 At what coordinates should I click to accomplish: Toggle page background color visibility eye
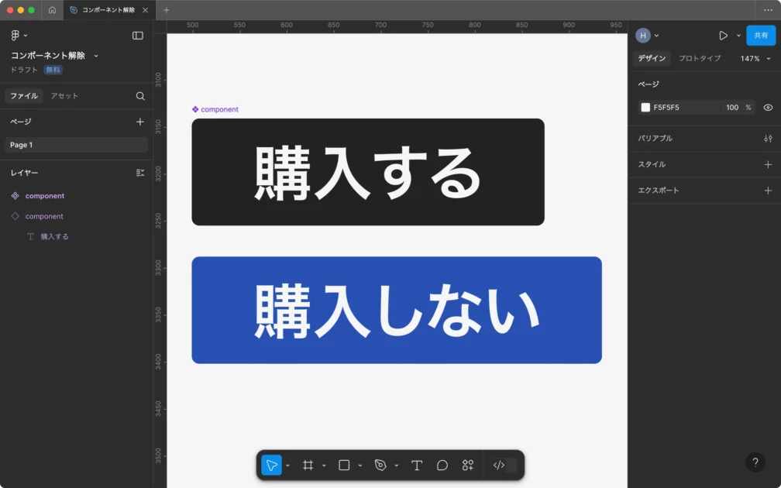[768, 108]
